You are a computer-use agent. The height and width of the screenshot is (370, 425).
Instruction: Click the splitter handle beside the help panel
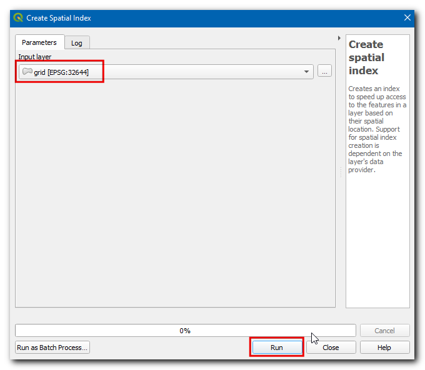click(x=341, y=172)
